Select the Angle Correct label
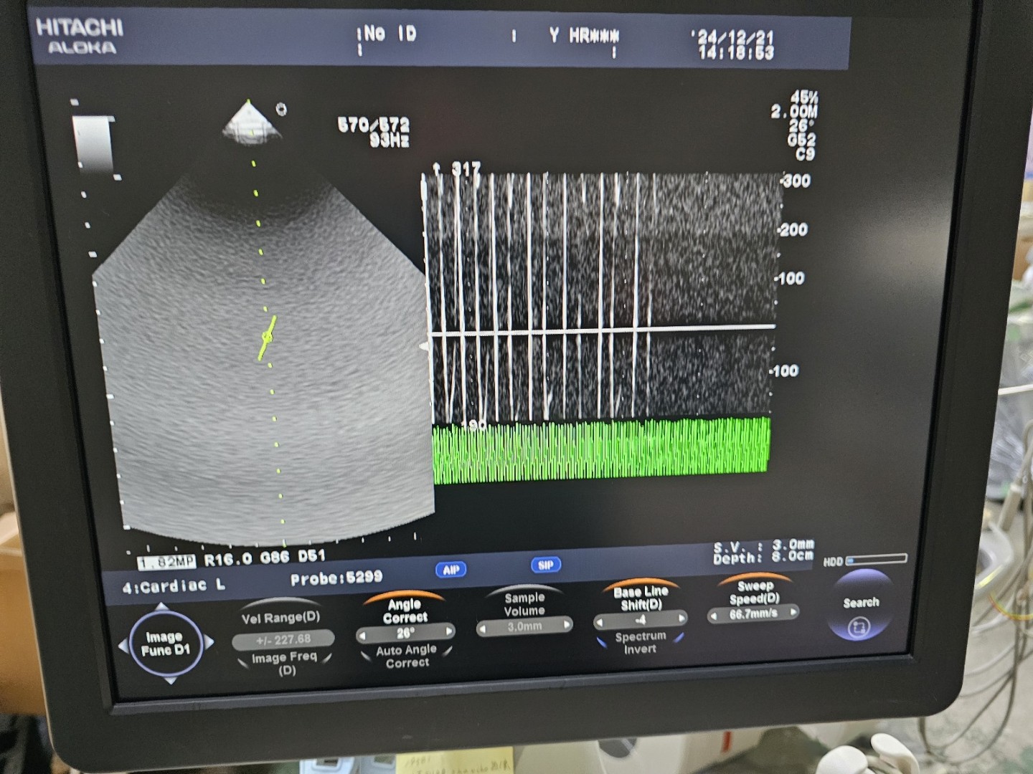This screenshot has width=1033, height=774. (x=405, y=611)
